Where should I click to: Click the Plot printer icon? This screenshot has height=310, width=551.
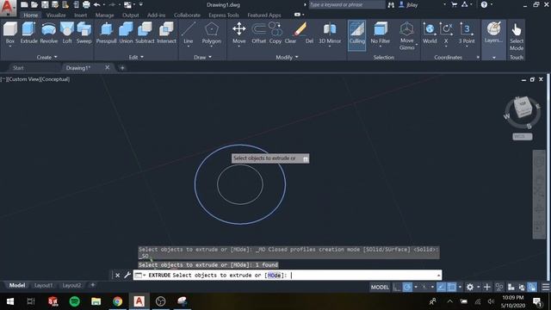coord(86,4)
